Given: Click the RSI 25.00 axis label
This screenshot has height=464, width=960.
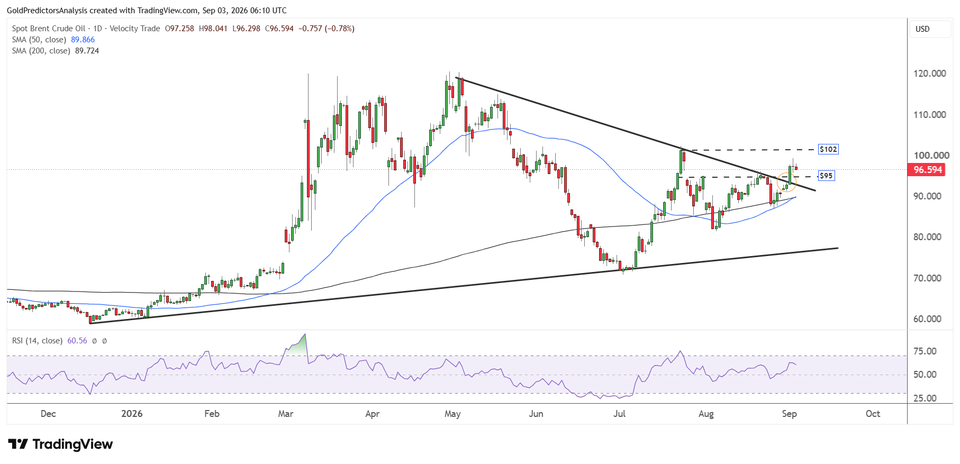Looking at the screenshot, I should coord(925,398).
